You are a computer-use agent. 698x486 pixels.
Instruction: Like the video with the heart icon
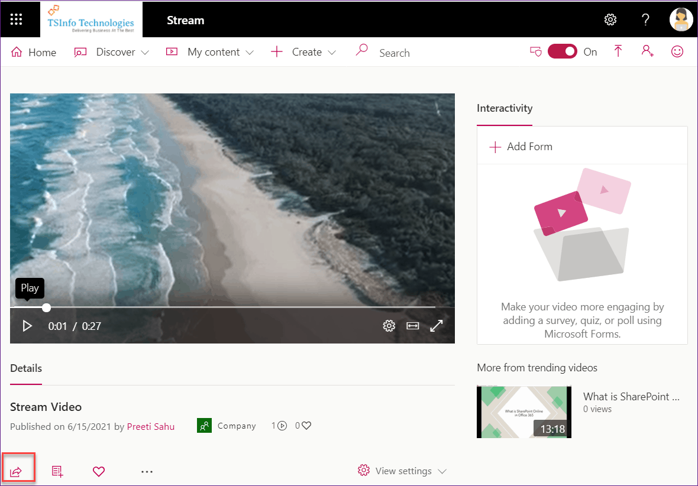tap(99, 471)
